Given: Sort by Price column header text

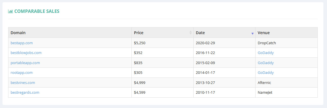Looking at the screenshot, I should click(x=139, y=32).
